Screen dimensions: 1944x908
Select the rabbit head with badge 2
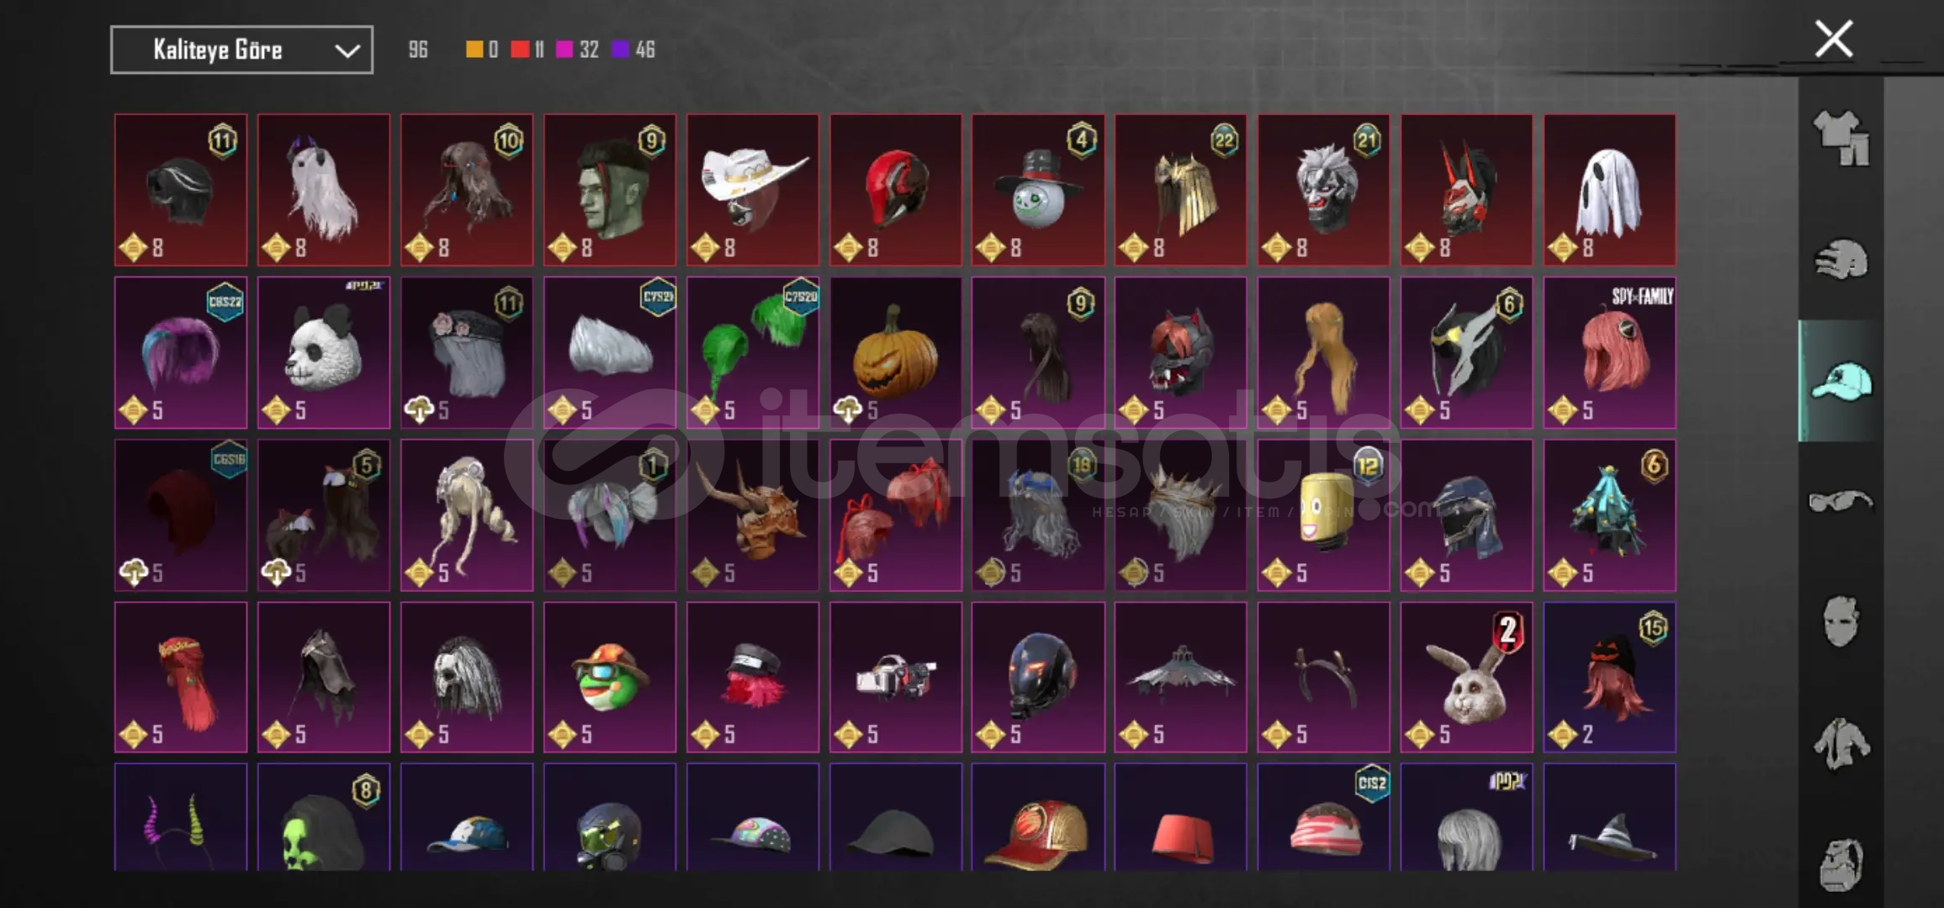pyautogui.click(x=1466, y=677)
